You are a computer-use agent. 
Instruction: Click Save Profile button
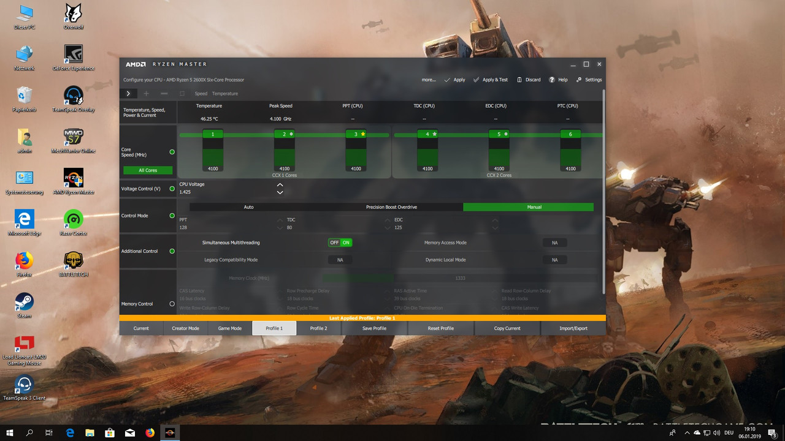click(x=374, y=328)
